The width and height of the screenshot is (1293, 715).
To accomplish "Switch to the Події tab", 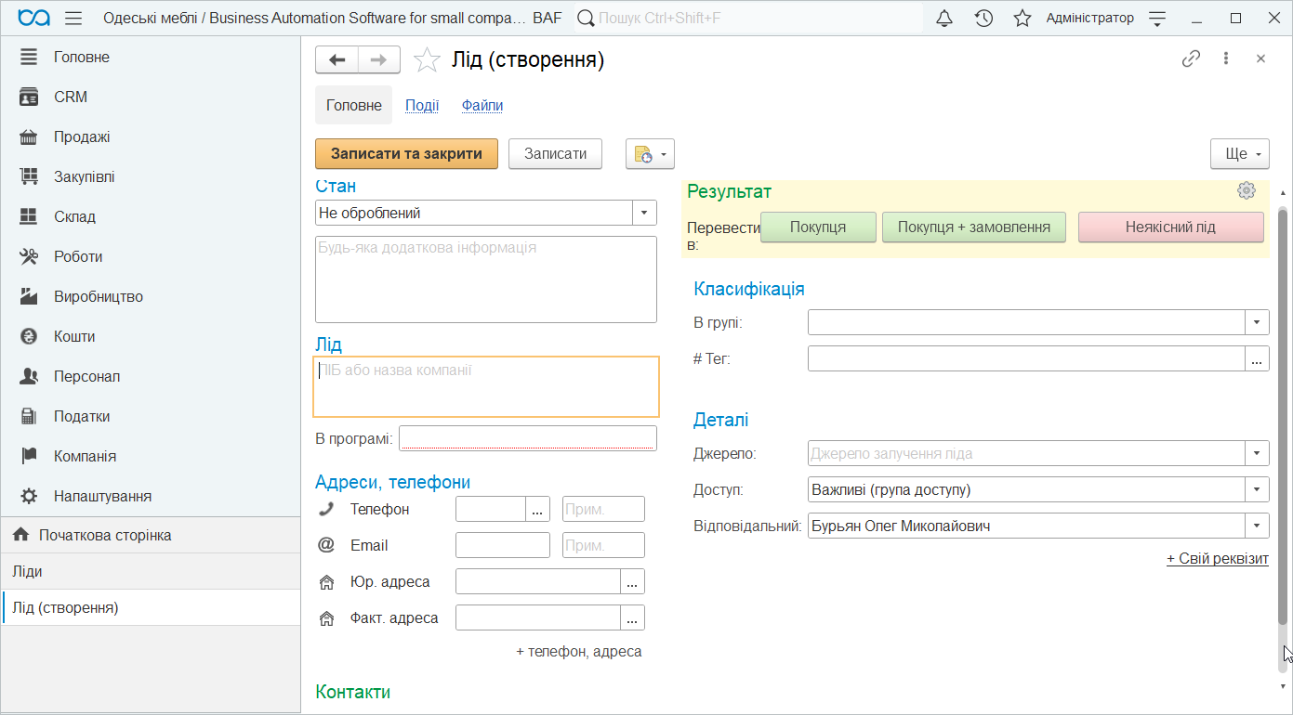I will [422, 105].
